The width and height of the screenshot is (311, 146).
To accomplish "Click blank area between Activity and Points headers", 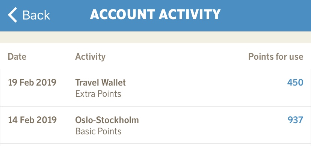I will click(x=177, y=57).
